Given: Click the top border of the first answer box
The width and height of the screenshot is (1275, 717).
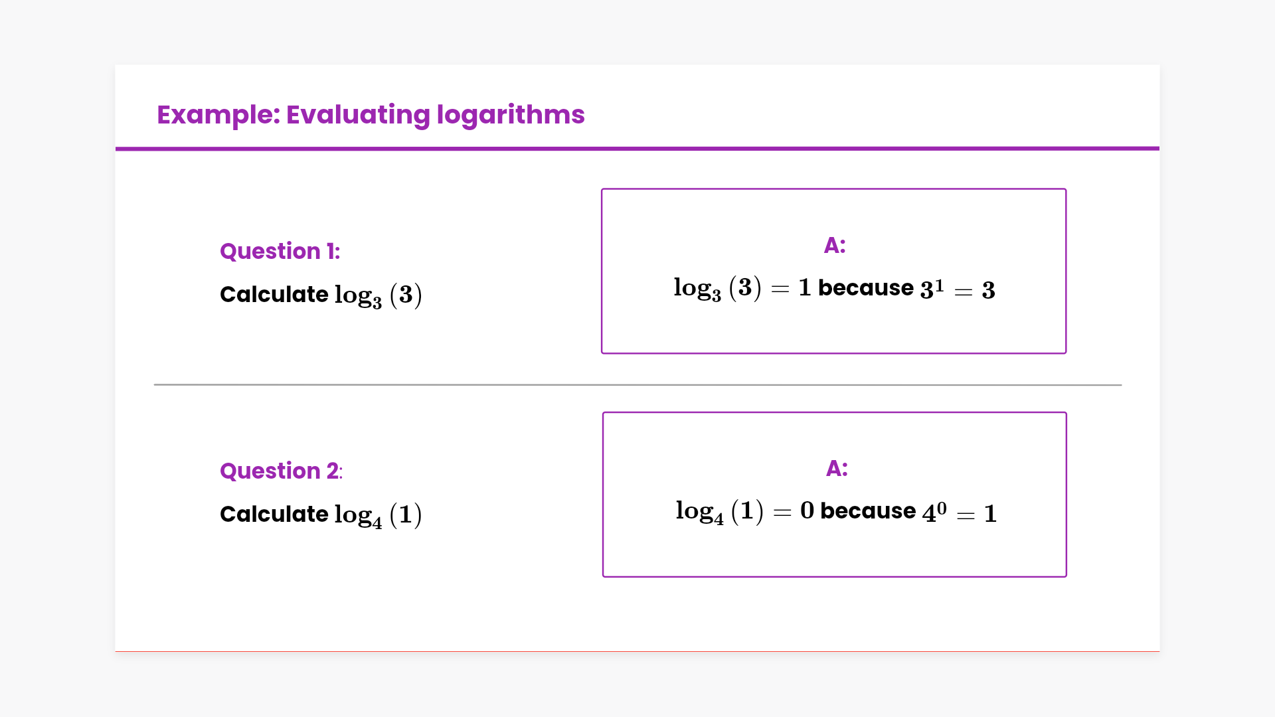Looking at the screenshot, I should 833,189.
